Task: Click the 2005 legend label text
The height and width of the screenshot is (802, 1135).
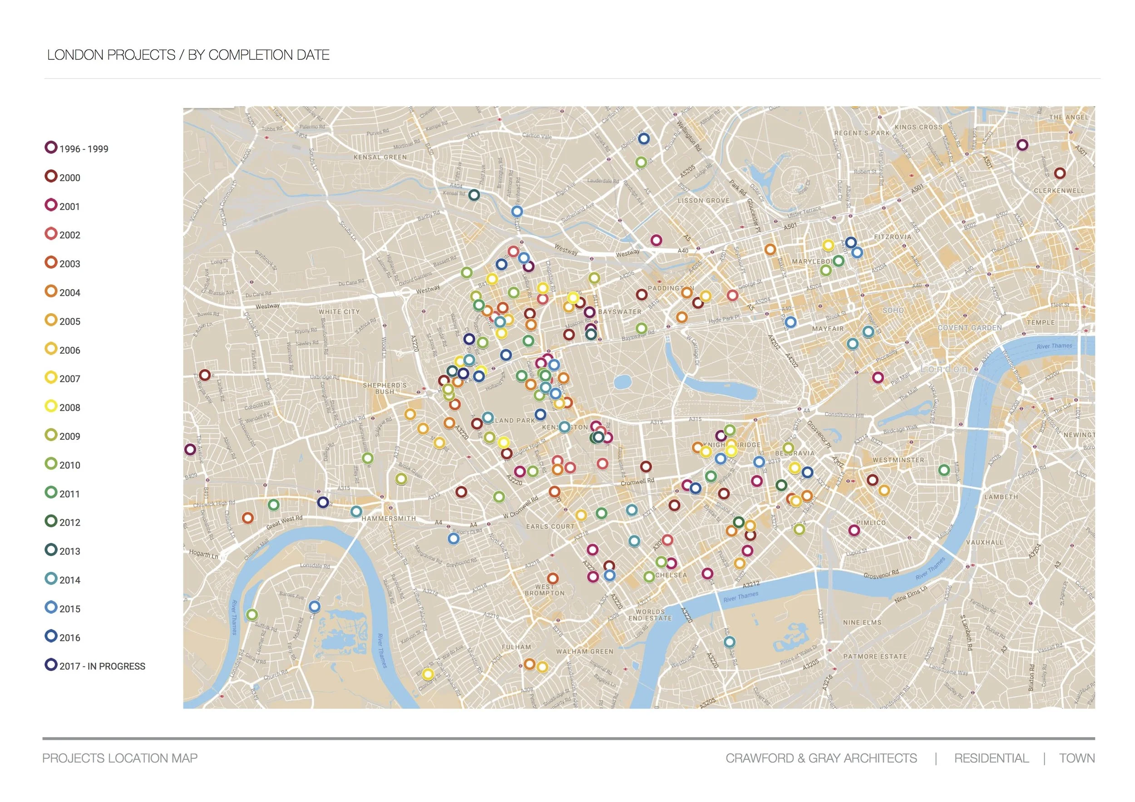Action: point(70,322)
